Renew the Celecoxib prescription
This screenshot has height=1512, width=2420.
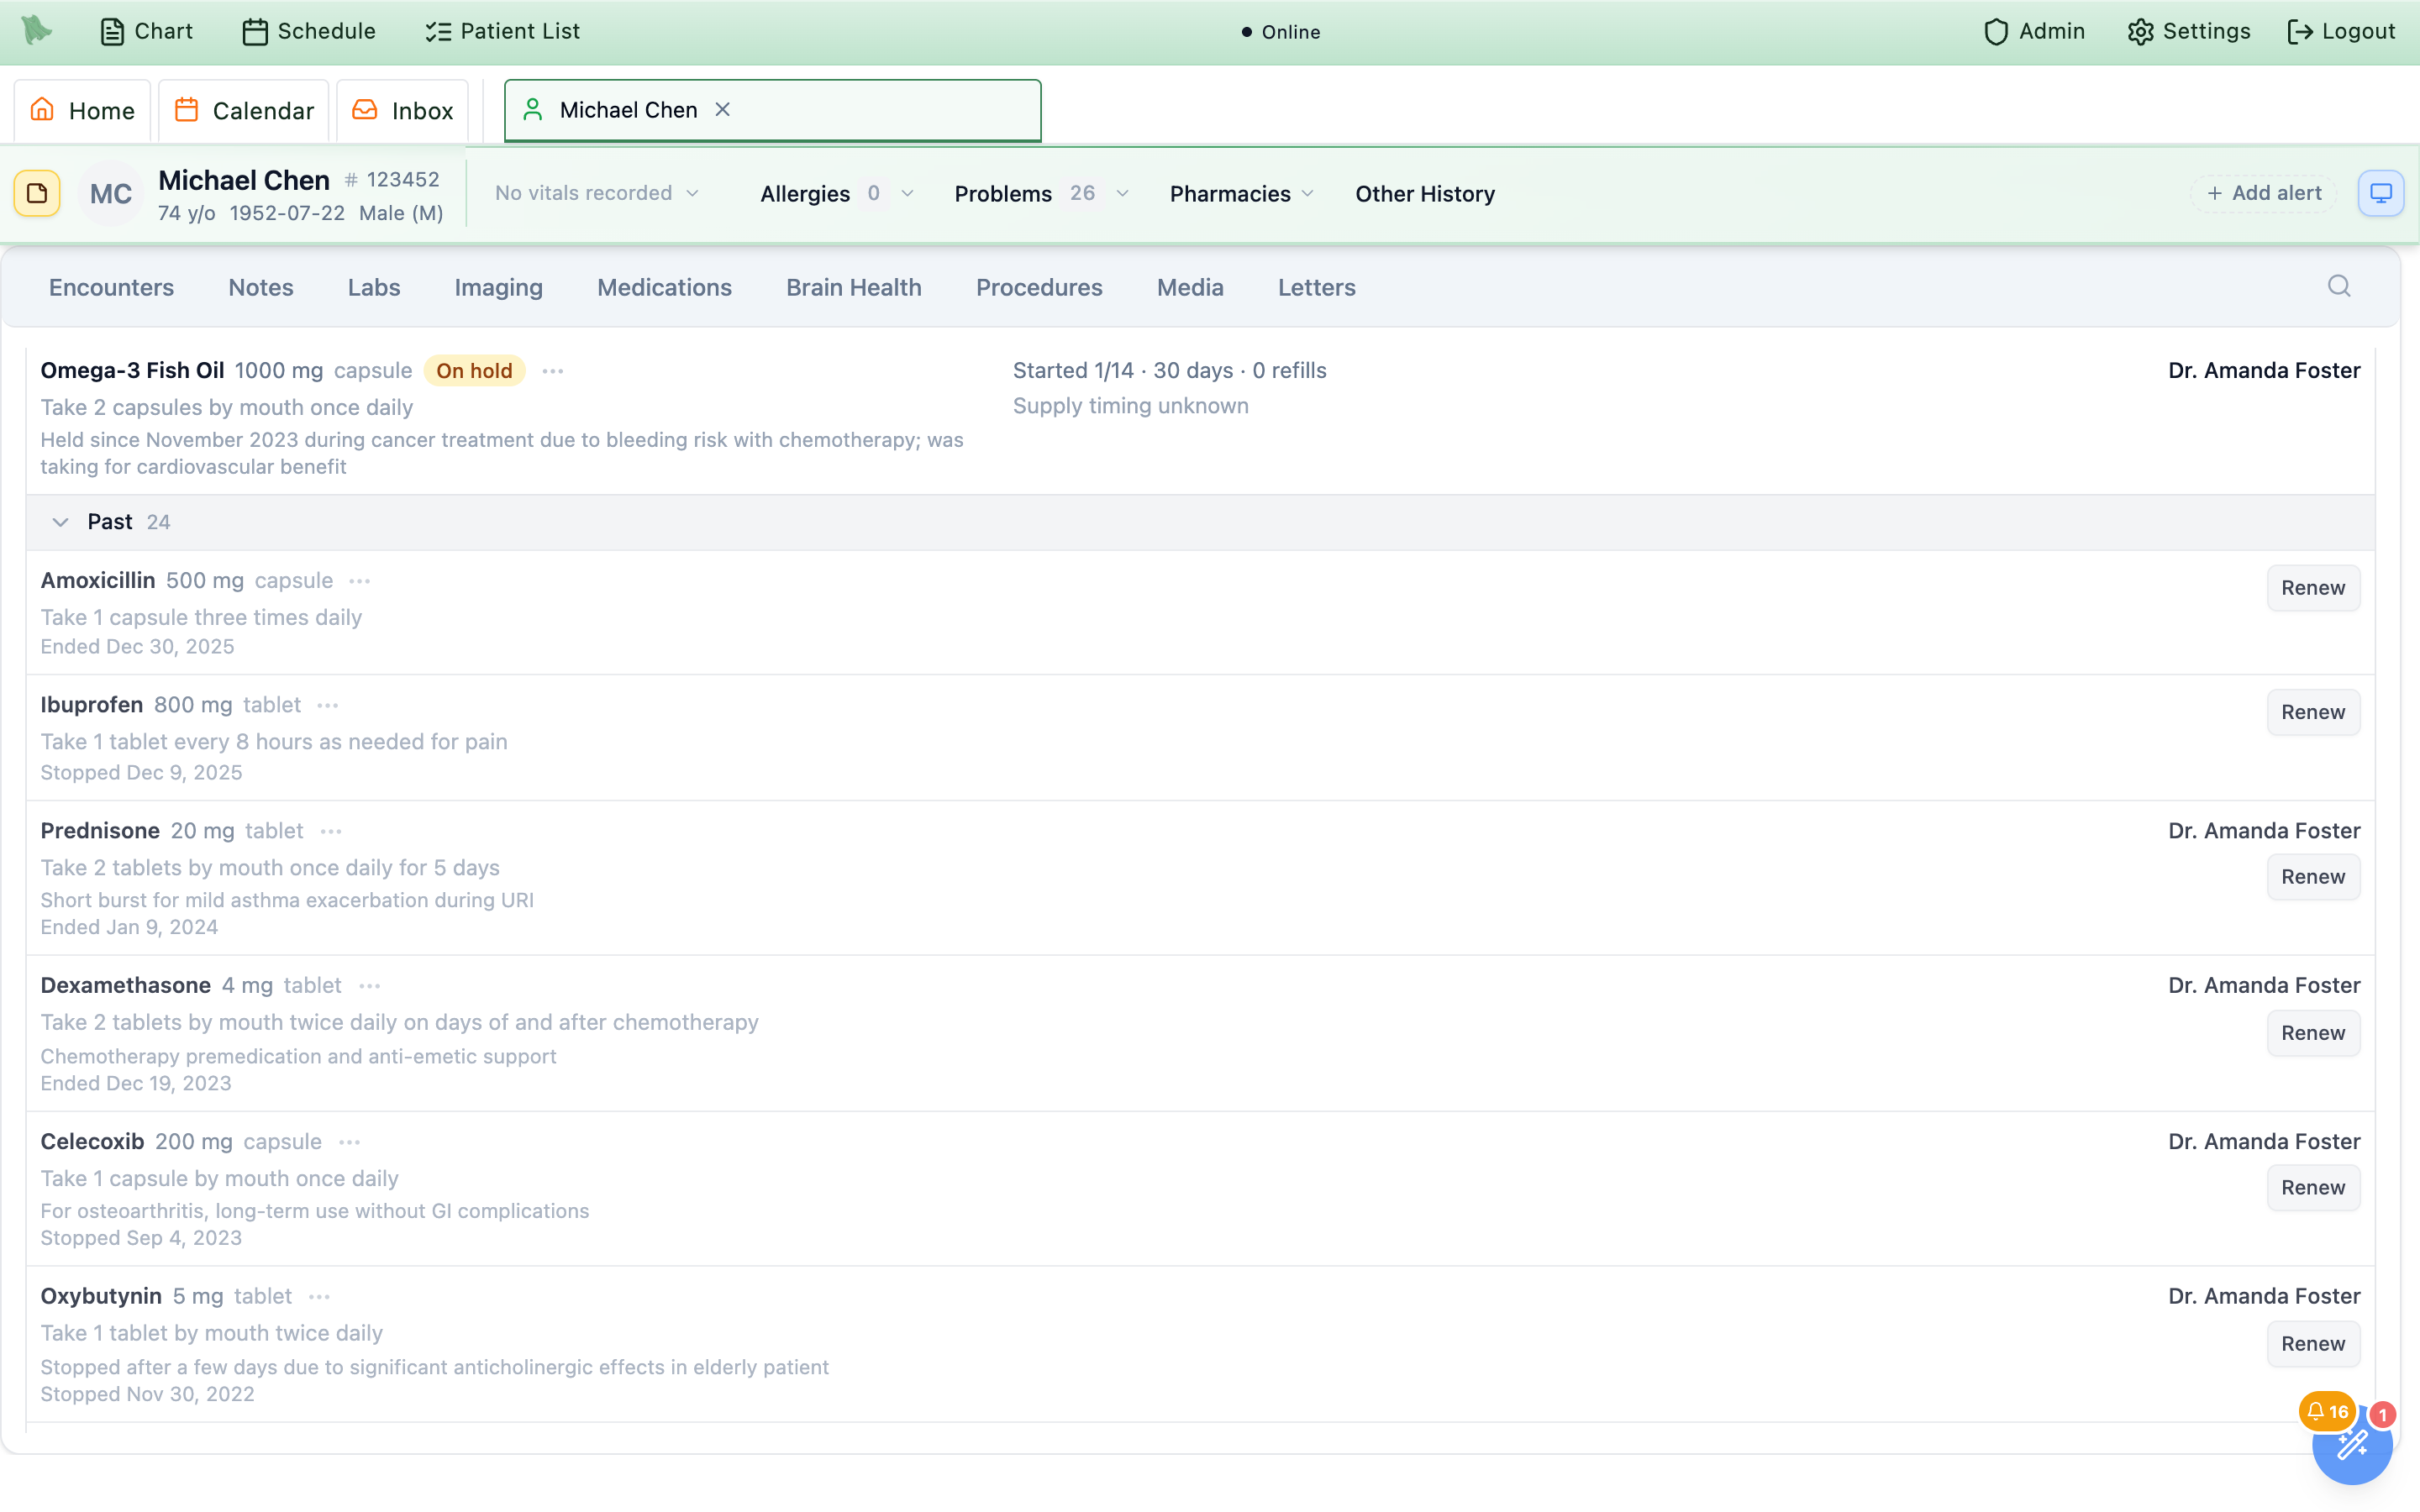coord(2313,1187)
